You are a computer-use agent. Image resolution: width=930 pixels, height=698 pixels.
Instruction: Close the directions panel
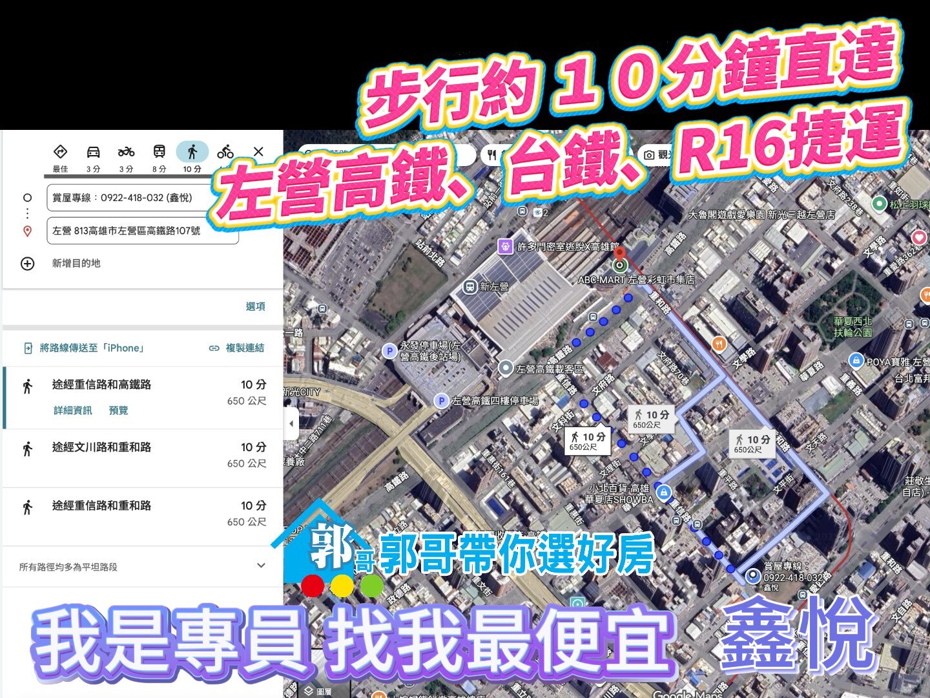coord(258,152)
